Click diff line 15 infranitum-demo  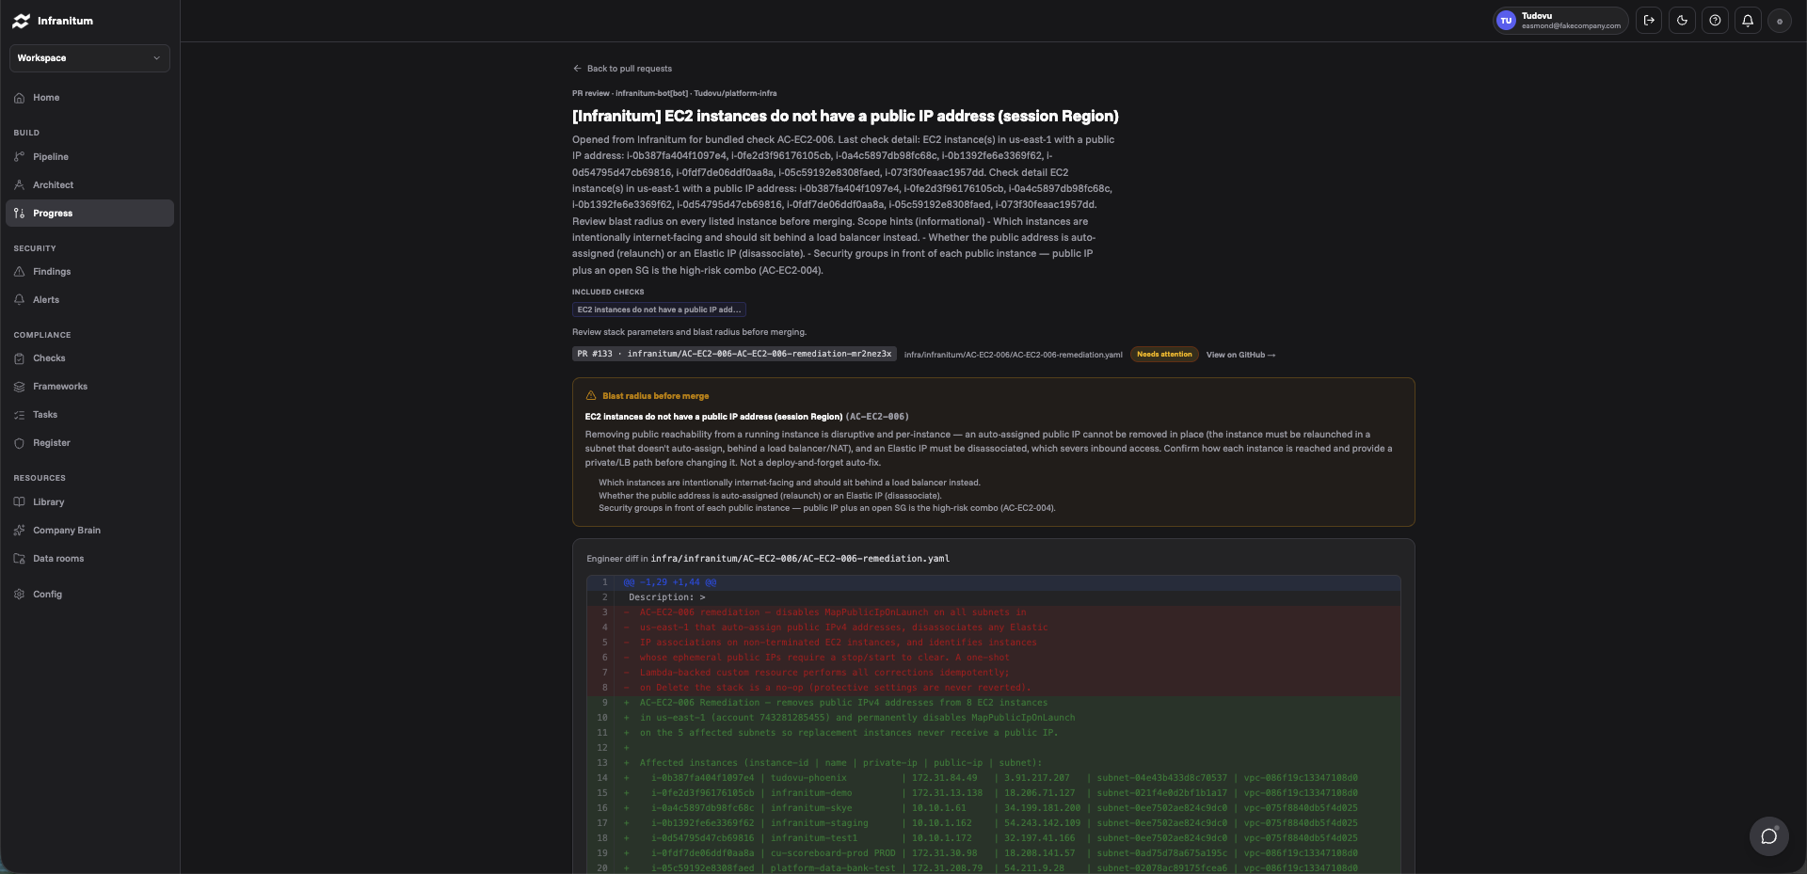pyautogui.click(x=993, y=793)
